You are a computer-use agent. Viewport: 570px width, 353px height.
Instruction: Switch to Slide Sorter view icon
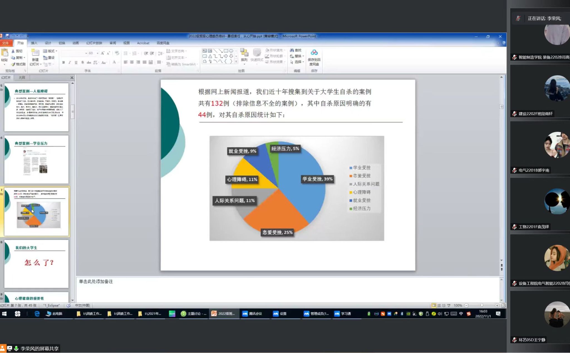tap(439, 305)
